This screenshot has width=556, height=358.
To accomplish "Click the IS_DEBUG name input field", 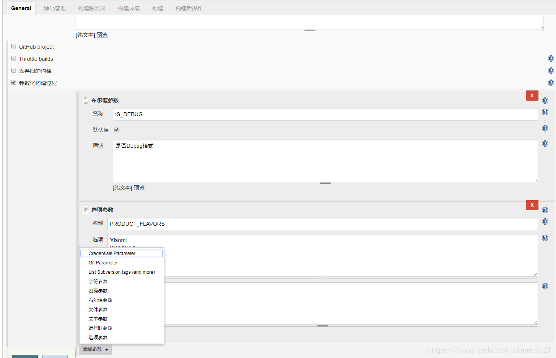I will coord(325,114).
